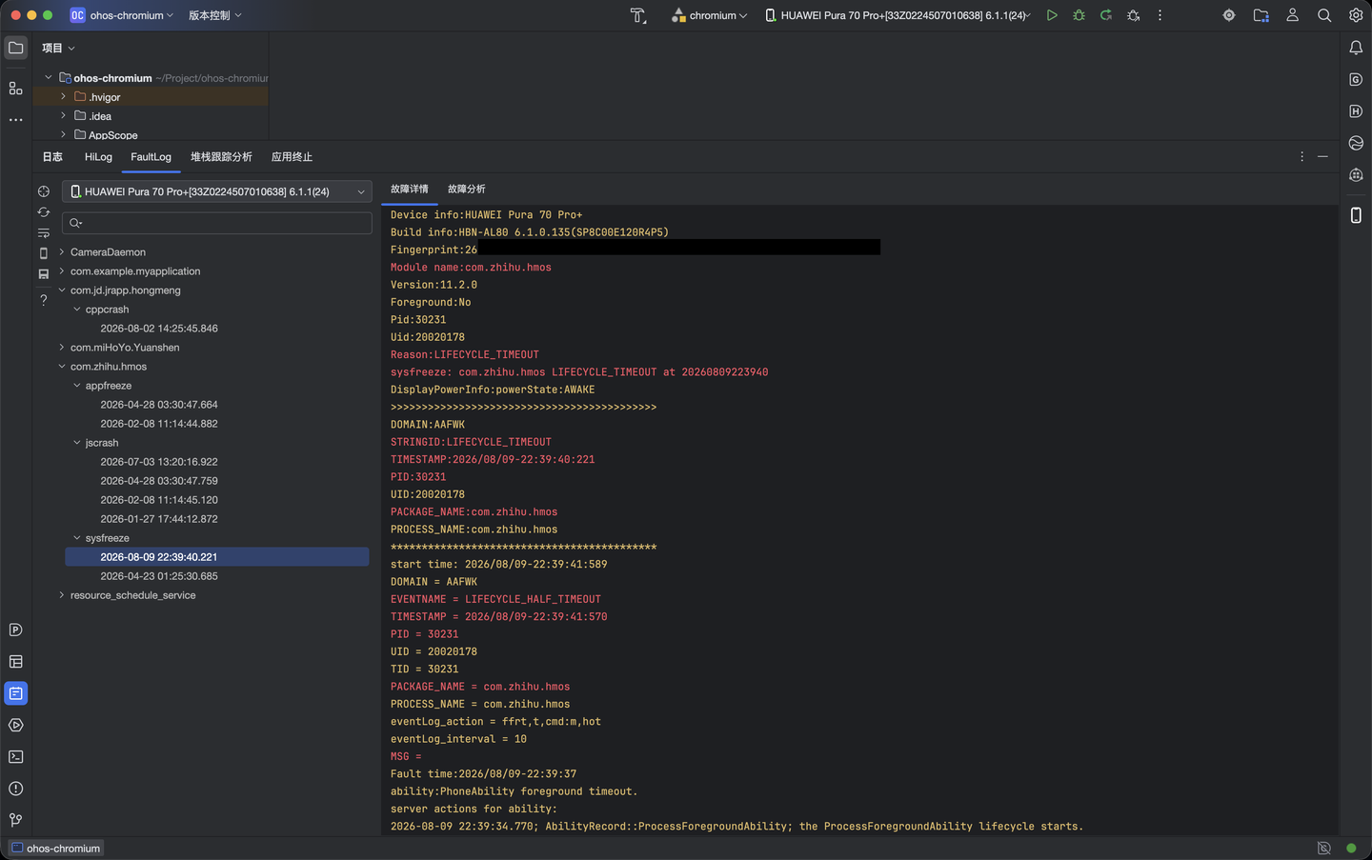Switch to the FaultLog tab
This screenshot has height=860, width=1372.
click(151, 157)
